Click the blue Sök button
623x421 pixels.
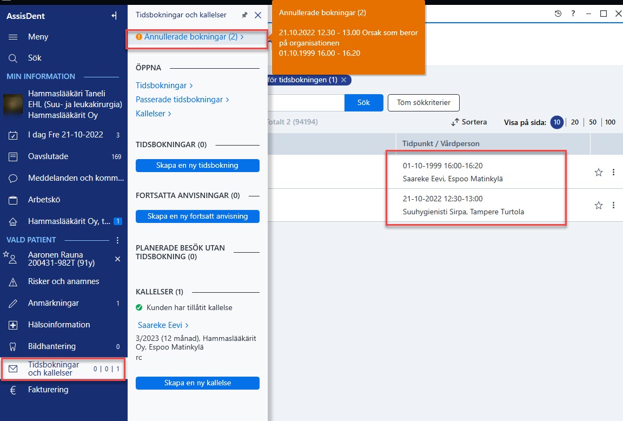click(363, 103)
